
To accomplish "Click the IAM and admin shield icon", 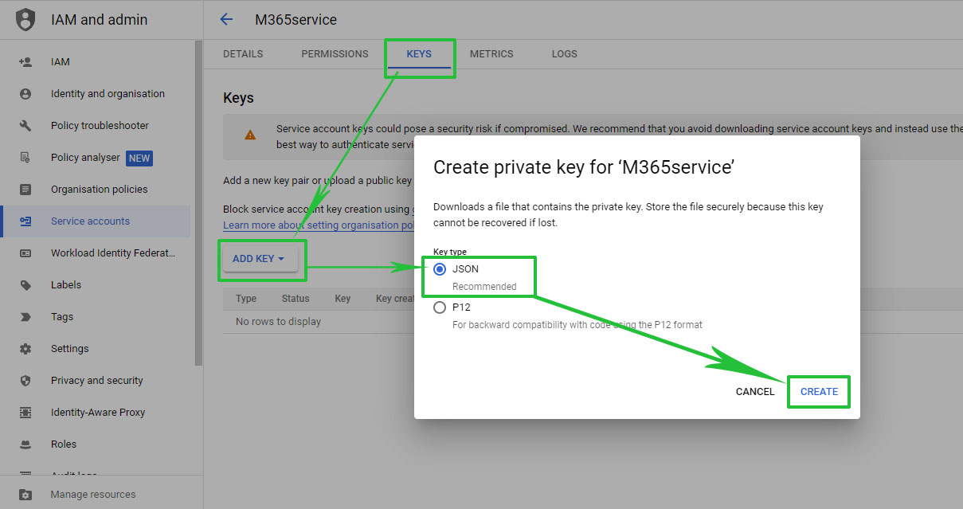I will (x=25, y=20).
